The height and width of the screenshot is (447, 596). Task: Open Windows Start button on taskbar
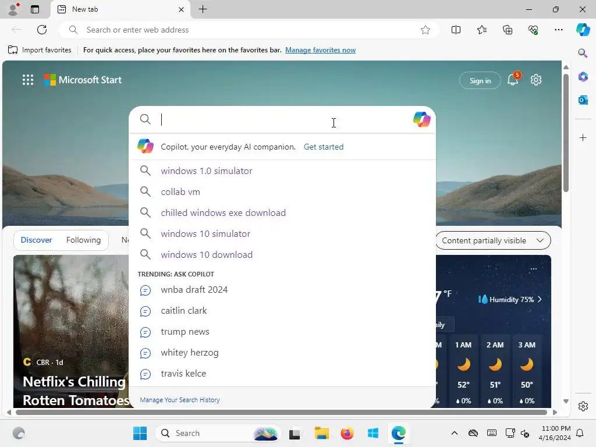[140, 433]
